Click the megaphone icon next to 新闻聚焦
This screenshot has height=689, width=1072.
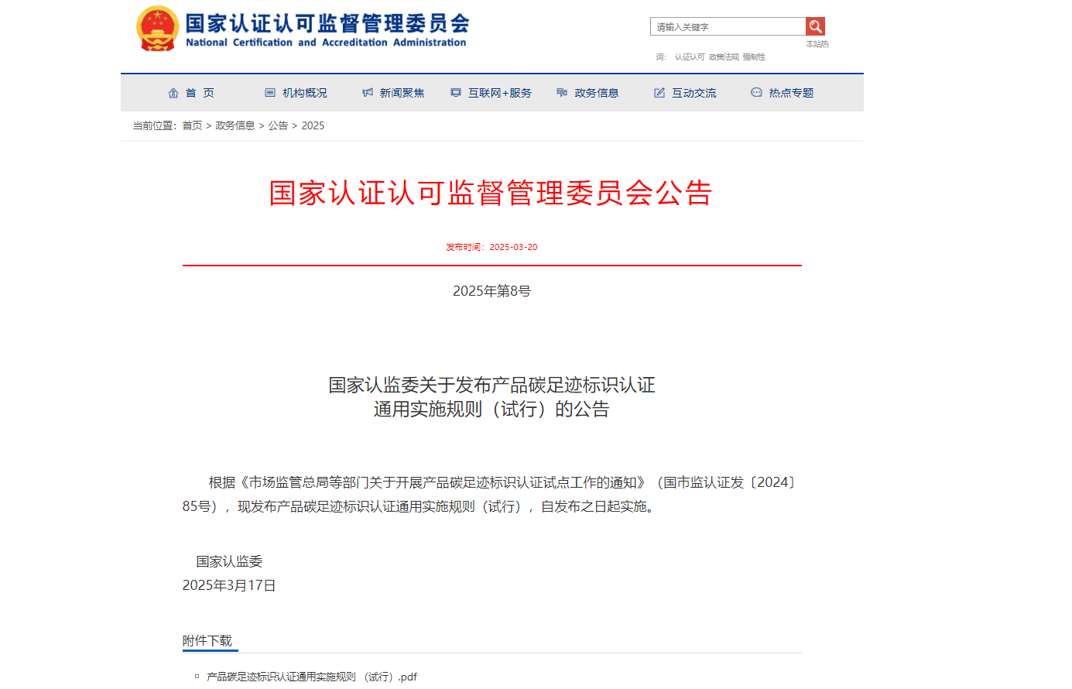point(367,92)
